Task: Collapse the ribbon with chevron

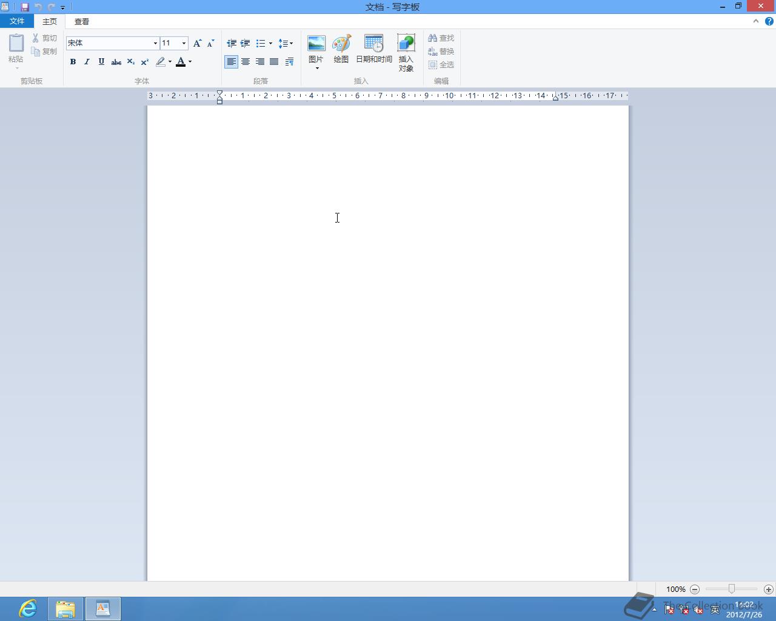Action: pyautogui.click(x=756, y=21)
